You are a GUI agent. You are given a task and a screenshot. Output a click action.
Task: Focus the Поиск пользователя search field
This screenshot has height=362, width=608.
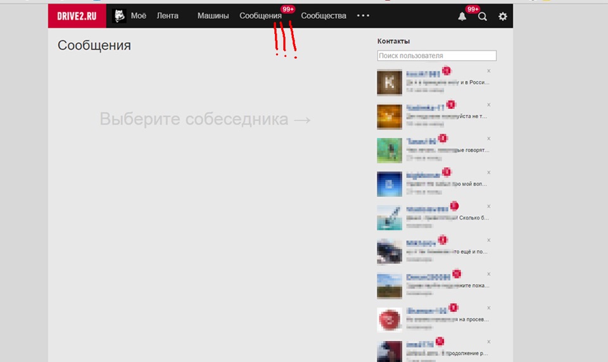(x=436, y=56)
